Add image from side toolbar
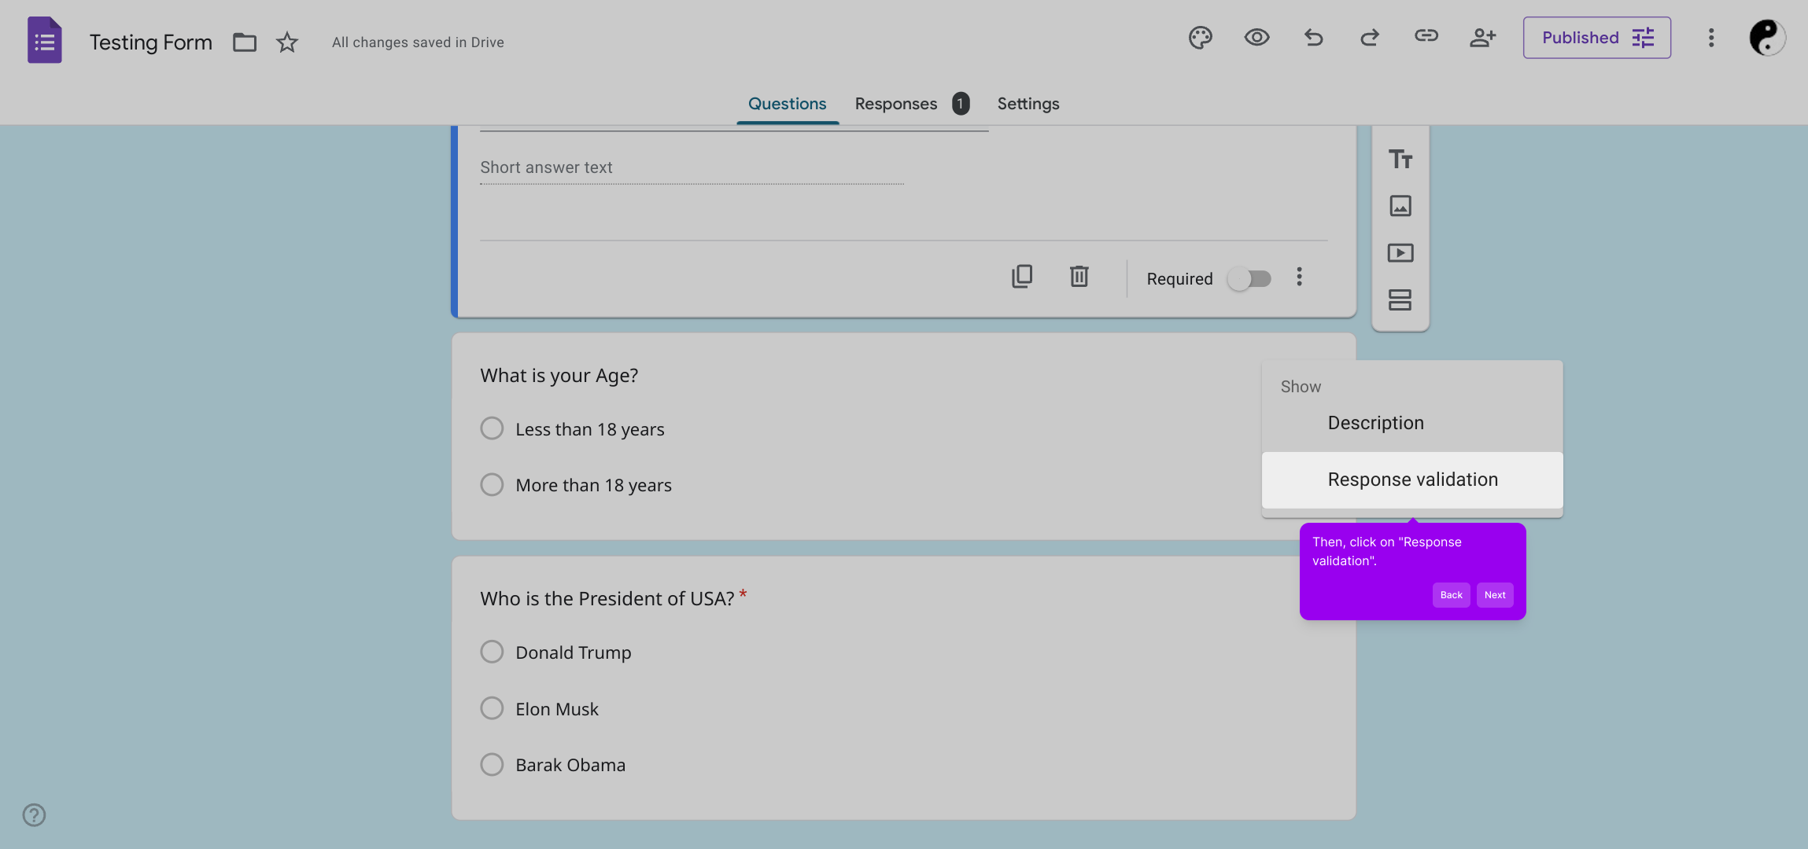The height and width of the screenshot is (849, 1808). pyautogui.click(x=1400, y=206)
